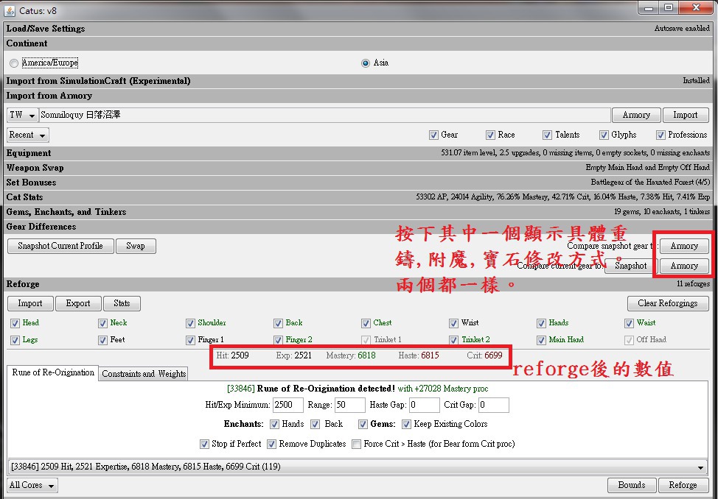Viewport: 718px width, 499px height.
Task: Toggle the Neck slot checkbox
Action: pyautogui.click(x=102, y=323)
